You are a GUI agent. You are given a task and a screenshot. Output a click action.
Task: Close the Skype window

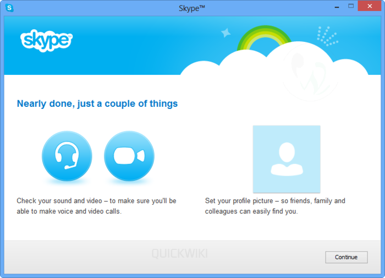tap(370, 6)
